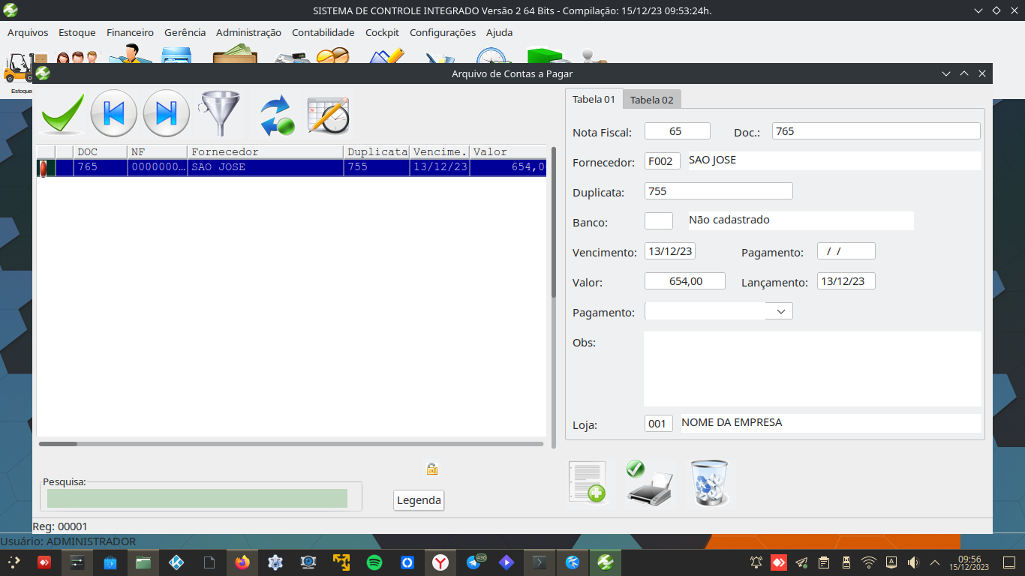
Task: Print using the printer icon
Action: (x=650, y=484)
